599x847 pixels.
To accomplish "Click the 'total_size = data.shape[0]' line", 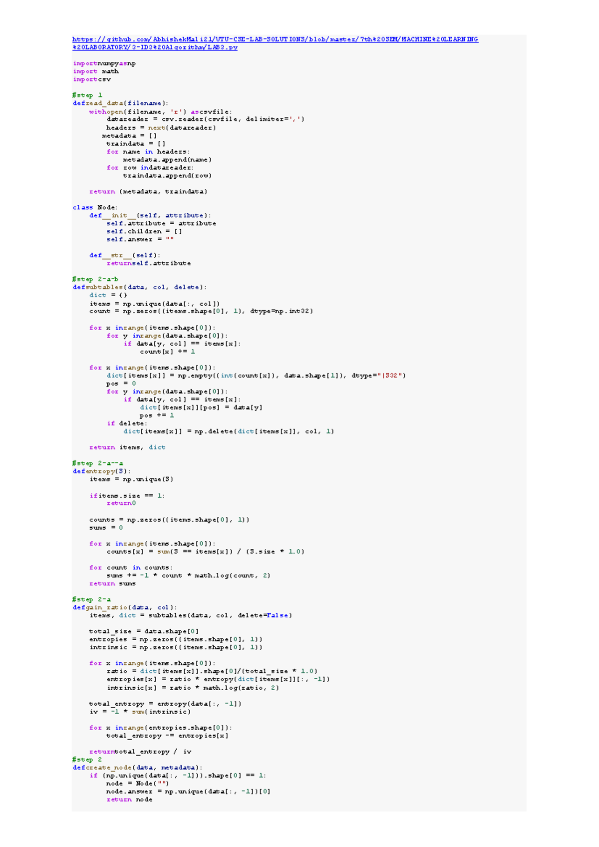I will (x=144, y=631).
